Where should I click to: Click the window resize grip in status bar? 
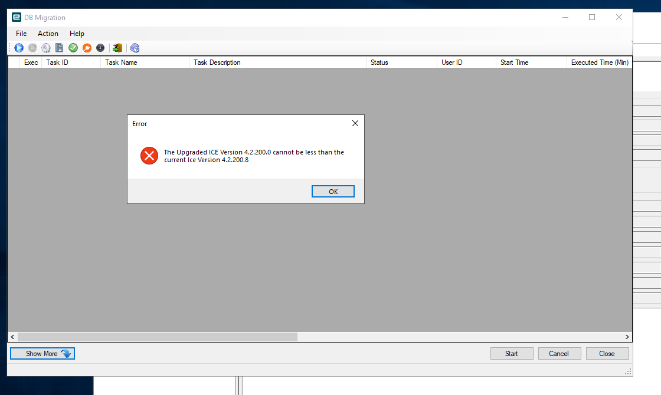[x=628, y=371]
